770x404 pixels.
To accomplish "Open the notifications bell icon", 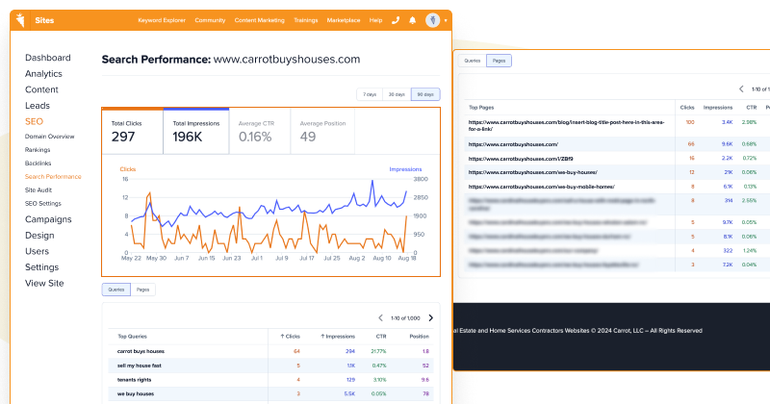I will [413, 20].
